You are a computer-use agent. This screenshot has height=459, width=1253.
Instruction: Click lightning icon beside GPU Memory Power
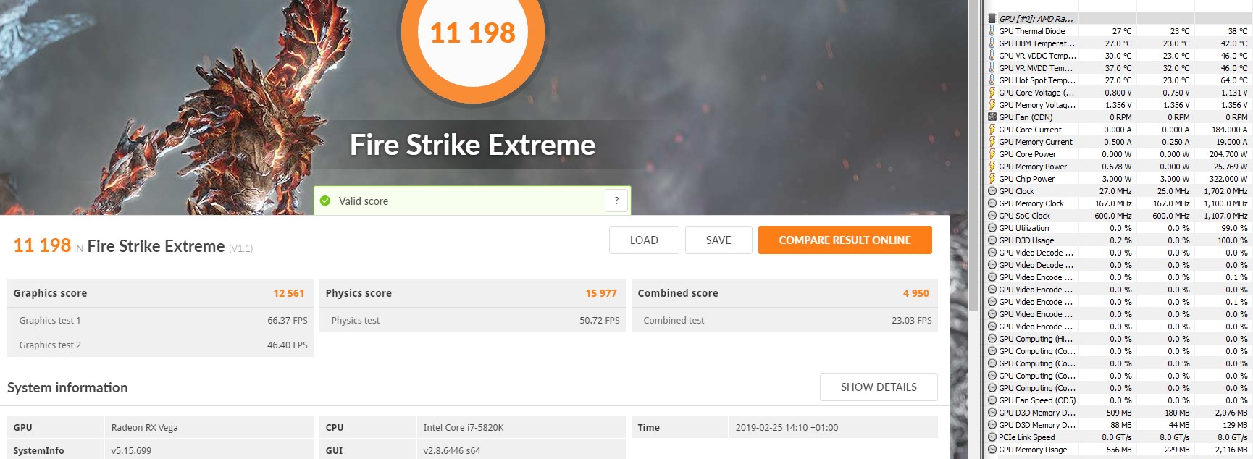pos(992,167)
